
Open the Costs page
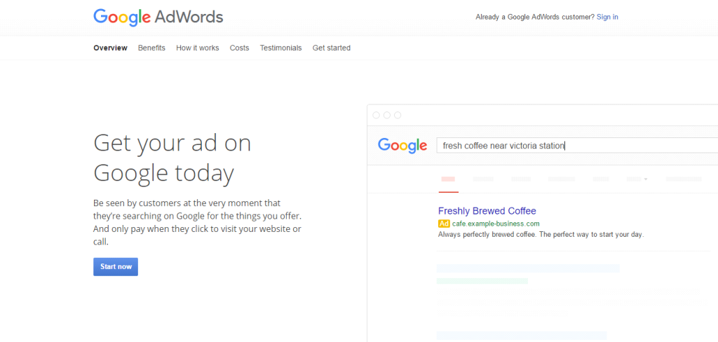239,48
